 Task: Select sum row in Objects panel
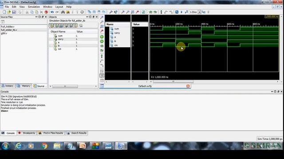(73, 36)
